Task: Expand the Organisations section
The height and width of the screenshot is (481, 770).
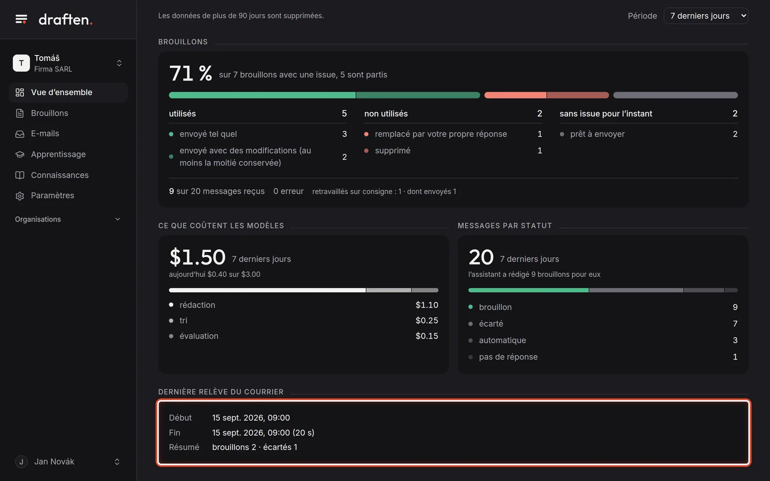Action: [x=68, y=219]
